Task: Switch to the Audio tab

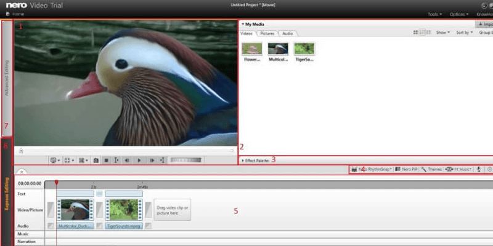Action: 287,33
